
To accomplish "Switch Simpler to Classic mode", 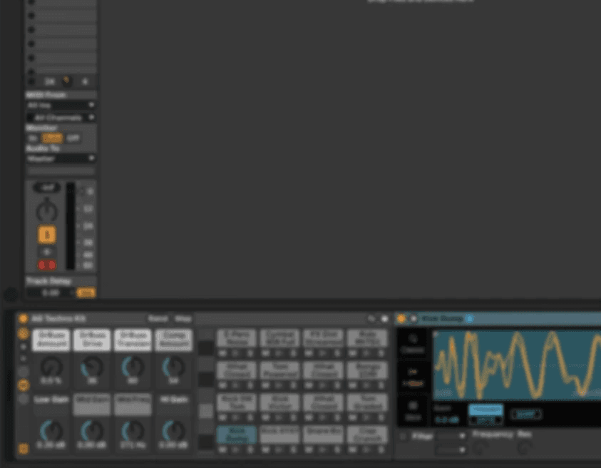I will tap(413, 343).
